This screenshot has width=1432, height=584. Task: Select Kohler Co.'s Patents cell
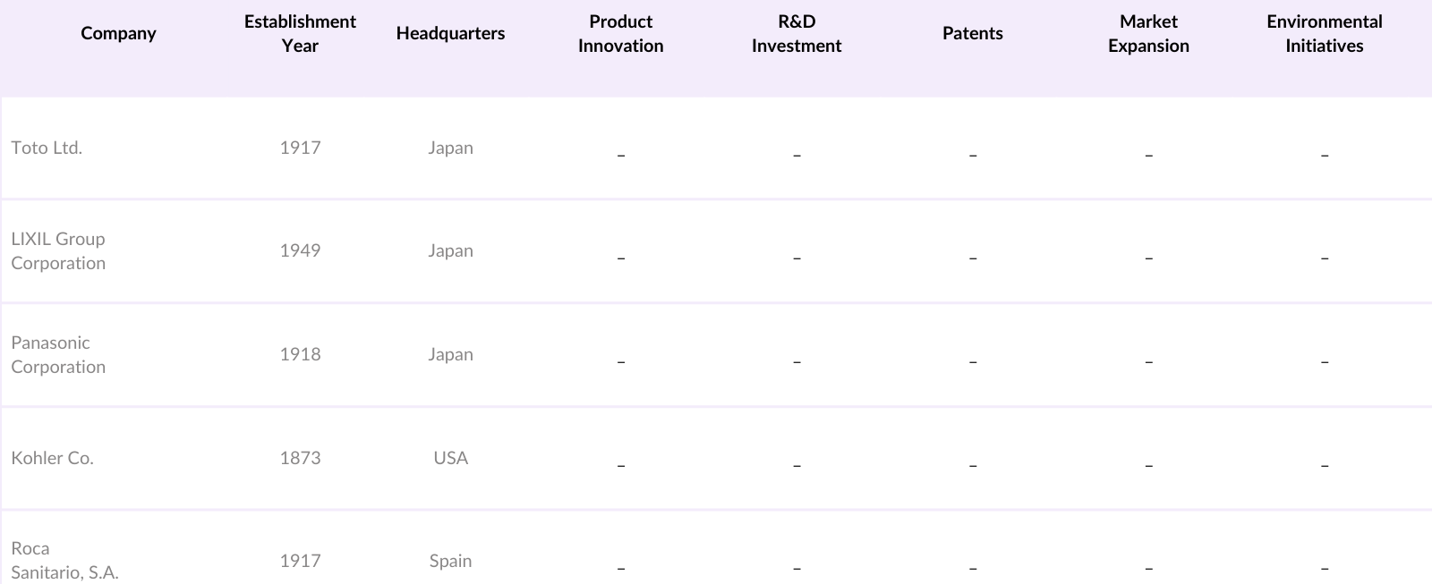click(x=972, y=463)
